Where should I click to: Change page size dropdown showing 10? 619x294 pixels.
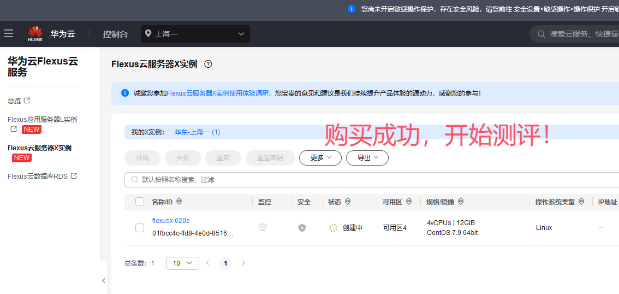[x=182, y=263]
